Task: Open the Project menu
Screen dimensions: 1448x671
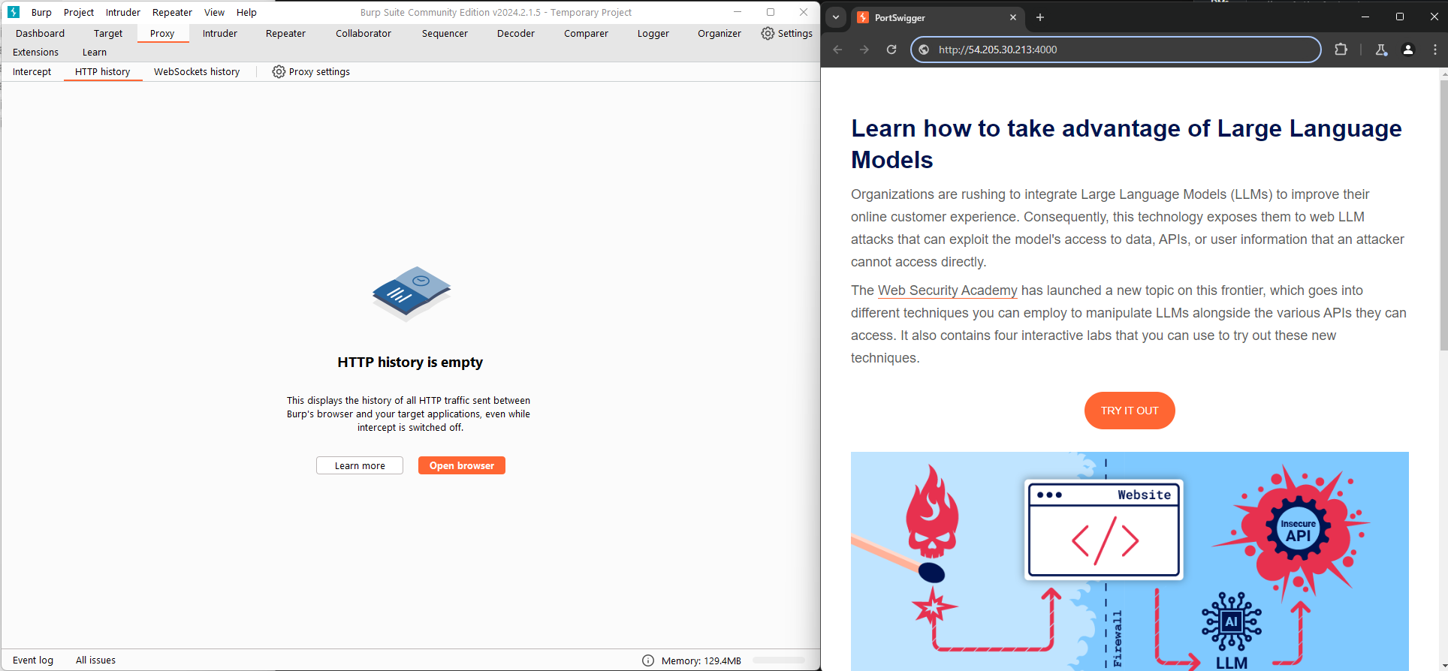Action: (x=79, y=12)
